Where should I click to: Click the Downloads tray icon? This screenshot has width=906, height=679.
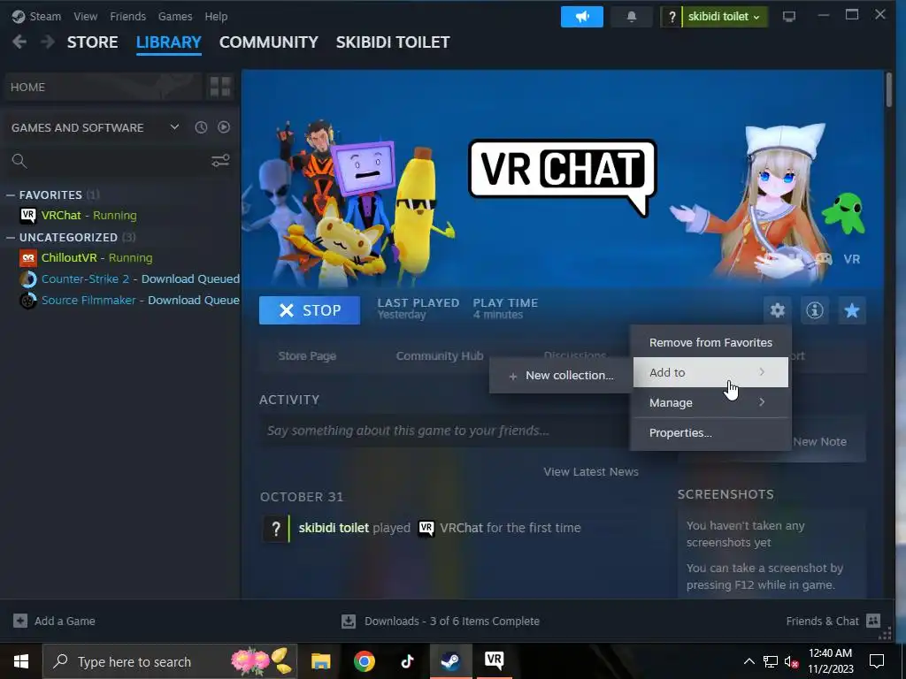coord(349,622)
